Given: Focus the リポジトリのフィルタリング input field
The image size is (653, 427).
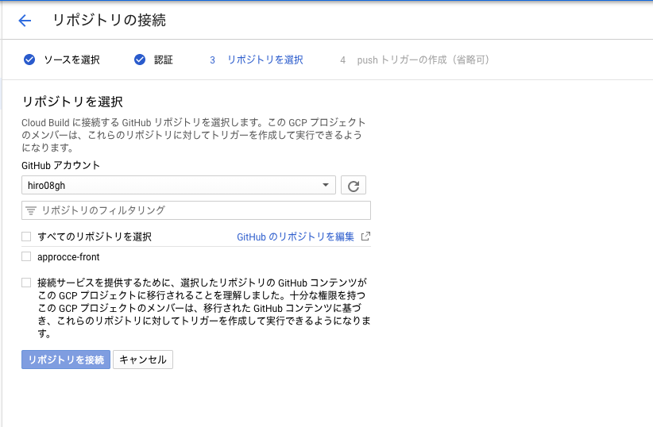Looking at the screenshot, I should click(196, 210).
